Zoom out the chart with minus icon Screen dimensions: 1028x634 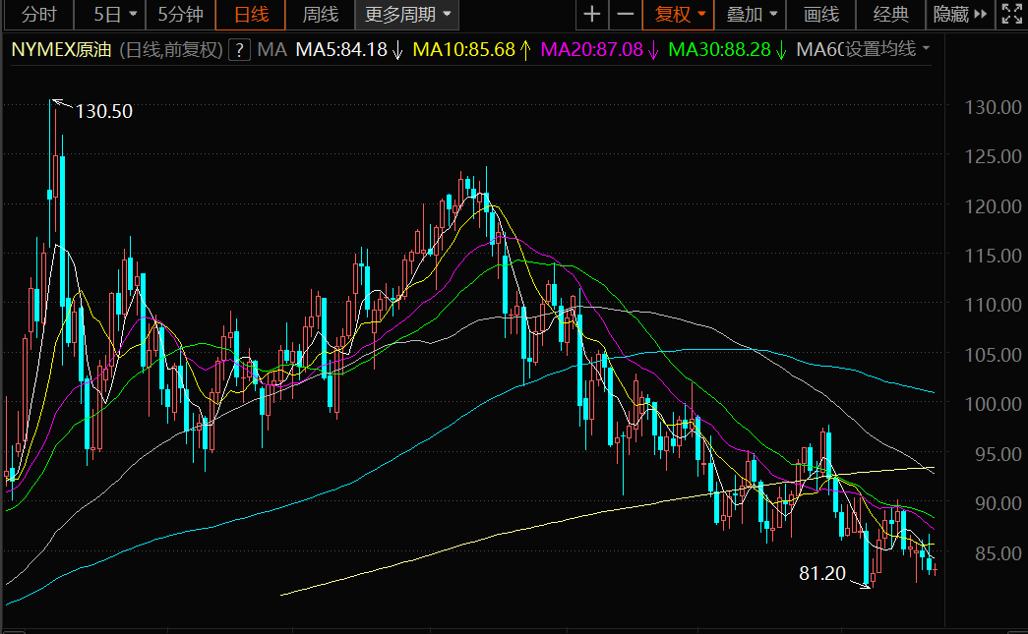625,15
